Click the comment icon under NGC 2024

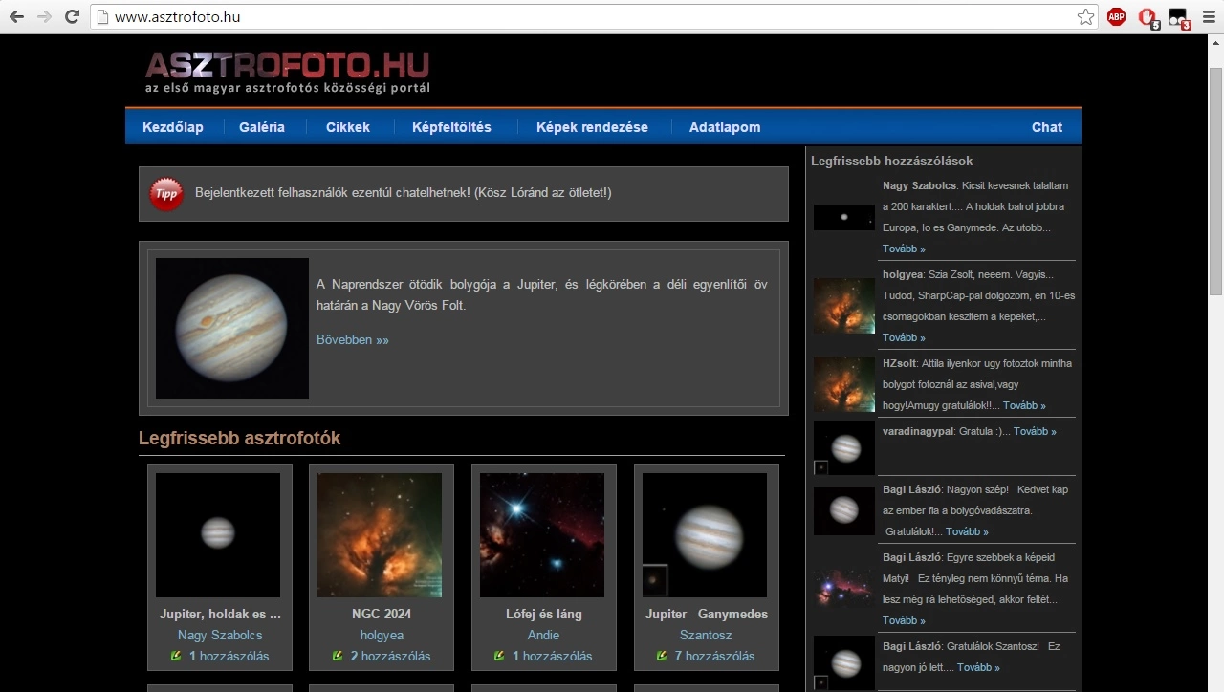coord(338,656)
